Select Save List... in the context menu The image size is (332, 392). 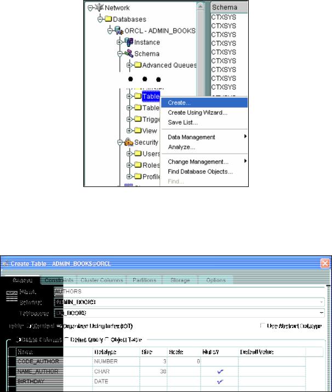[204, 122]
